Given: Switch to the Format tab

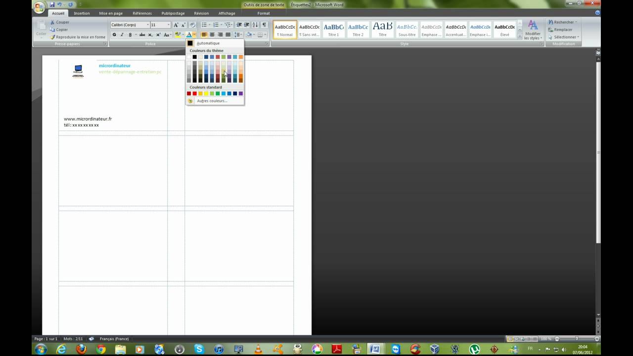Looking at the screenshot, I should click(264, 13).
